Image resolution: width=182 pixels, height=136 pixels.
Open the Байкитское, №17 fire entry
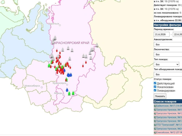[169, 106]
